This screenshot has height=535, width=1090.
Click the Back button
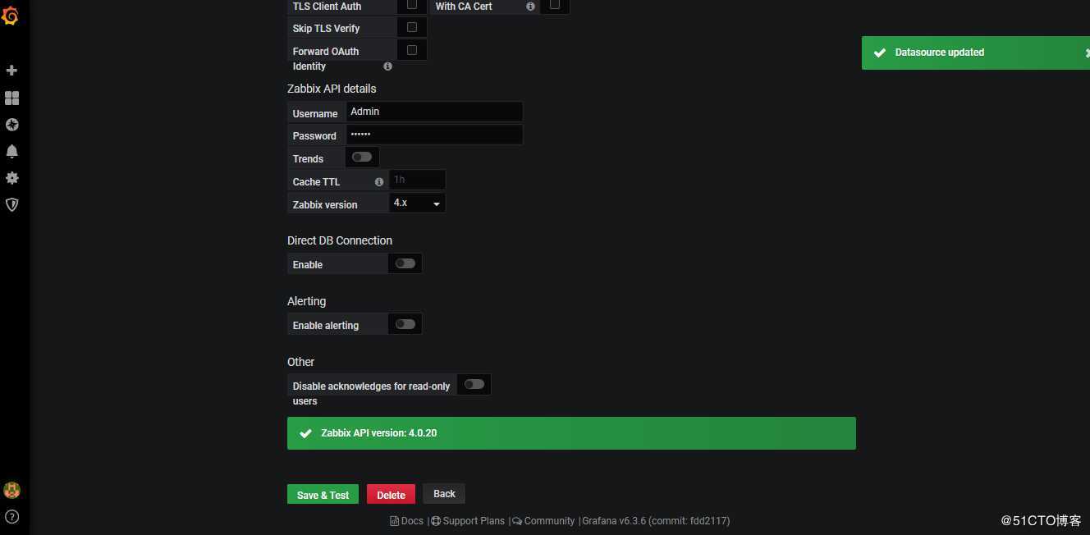pyautogui.click(x=444, y=494)
